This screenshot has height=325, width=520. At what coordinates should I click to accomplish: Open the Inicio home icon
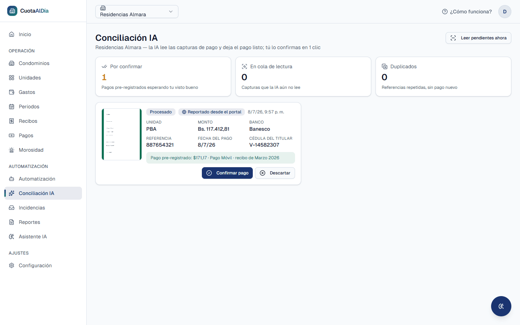point(12,34)
